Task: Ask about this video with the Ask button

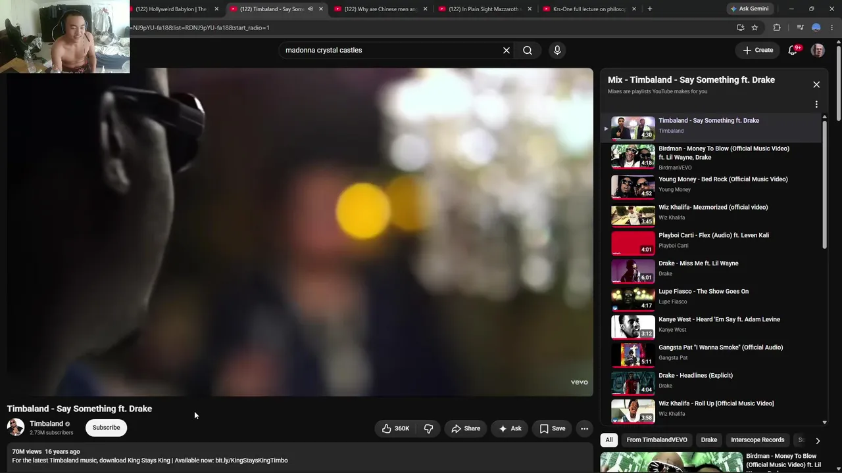Action: click(x=510, y=428)
